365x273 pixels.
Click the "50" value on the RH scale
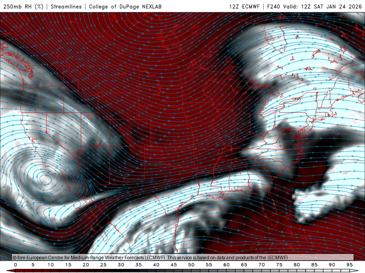191,265
